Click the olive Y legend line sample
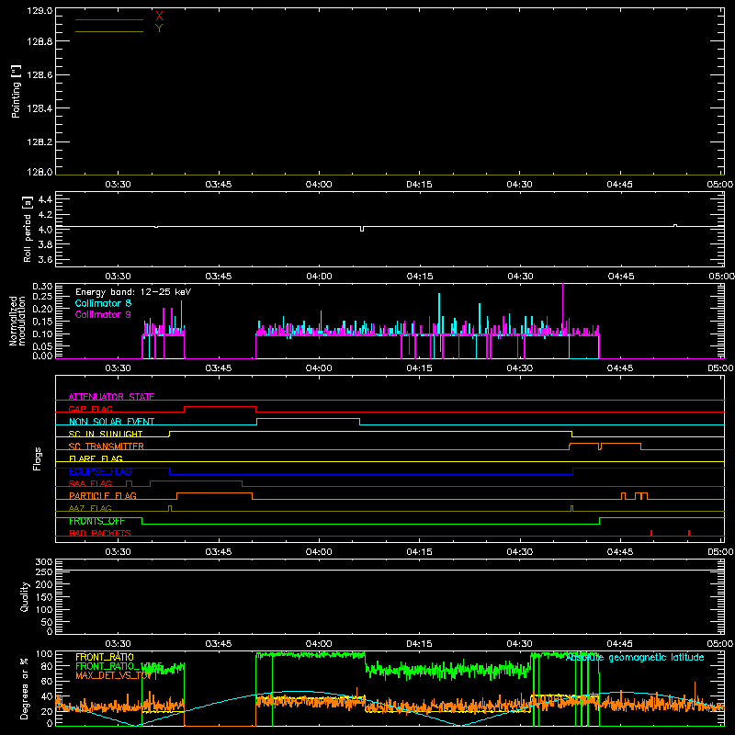This screenshot has height=735, width=735. click(109, 32)
